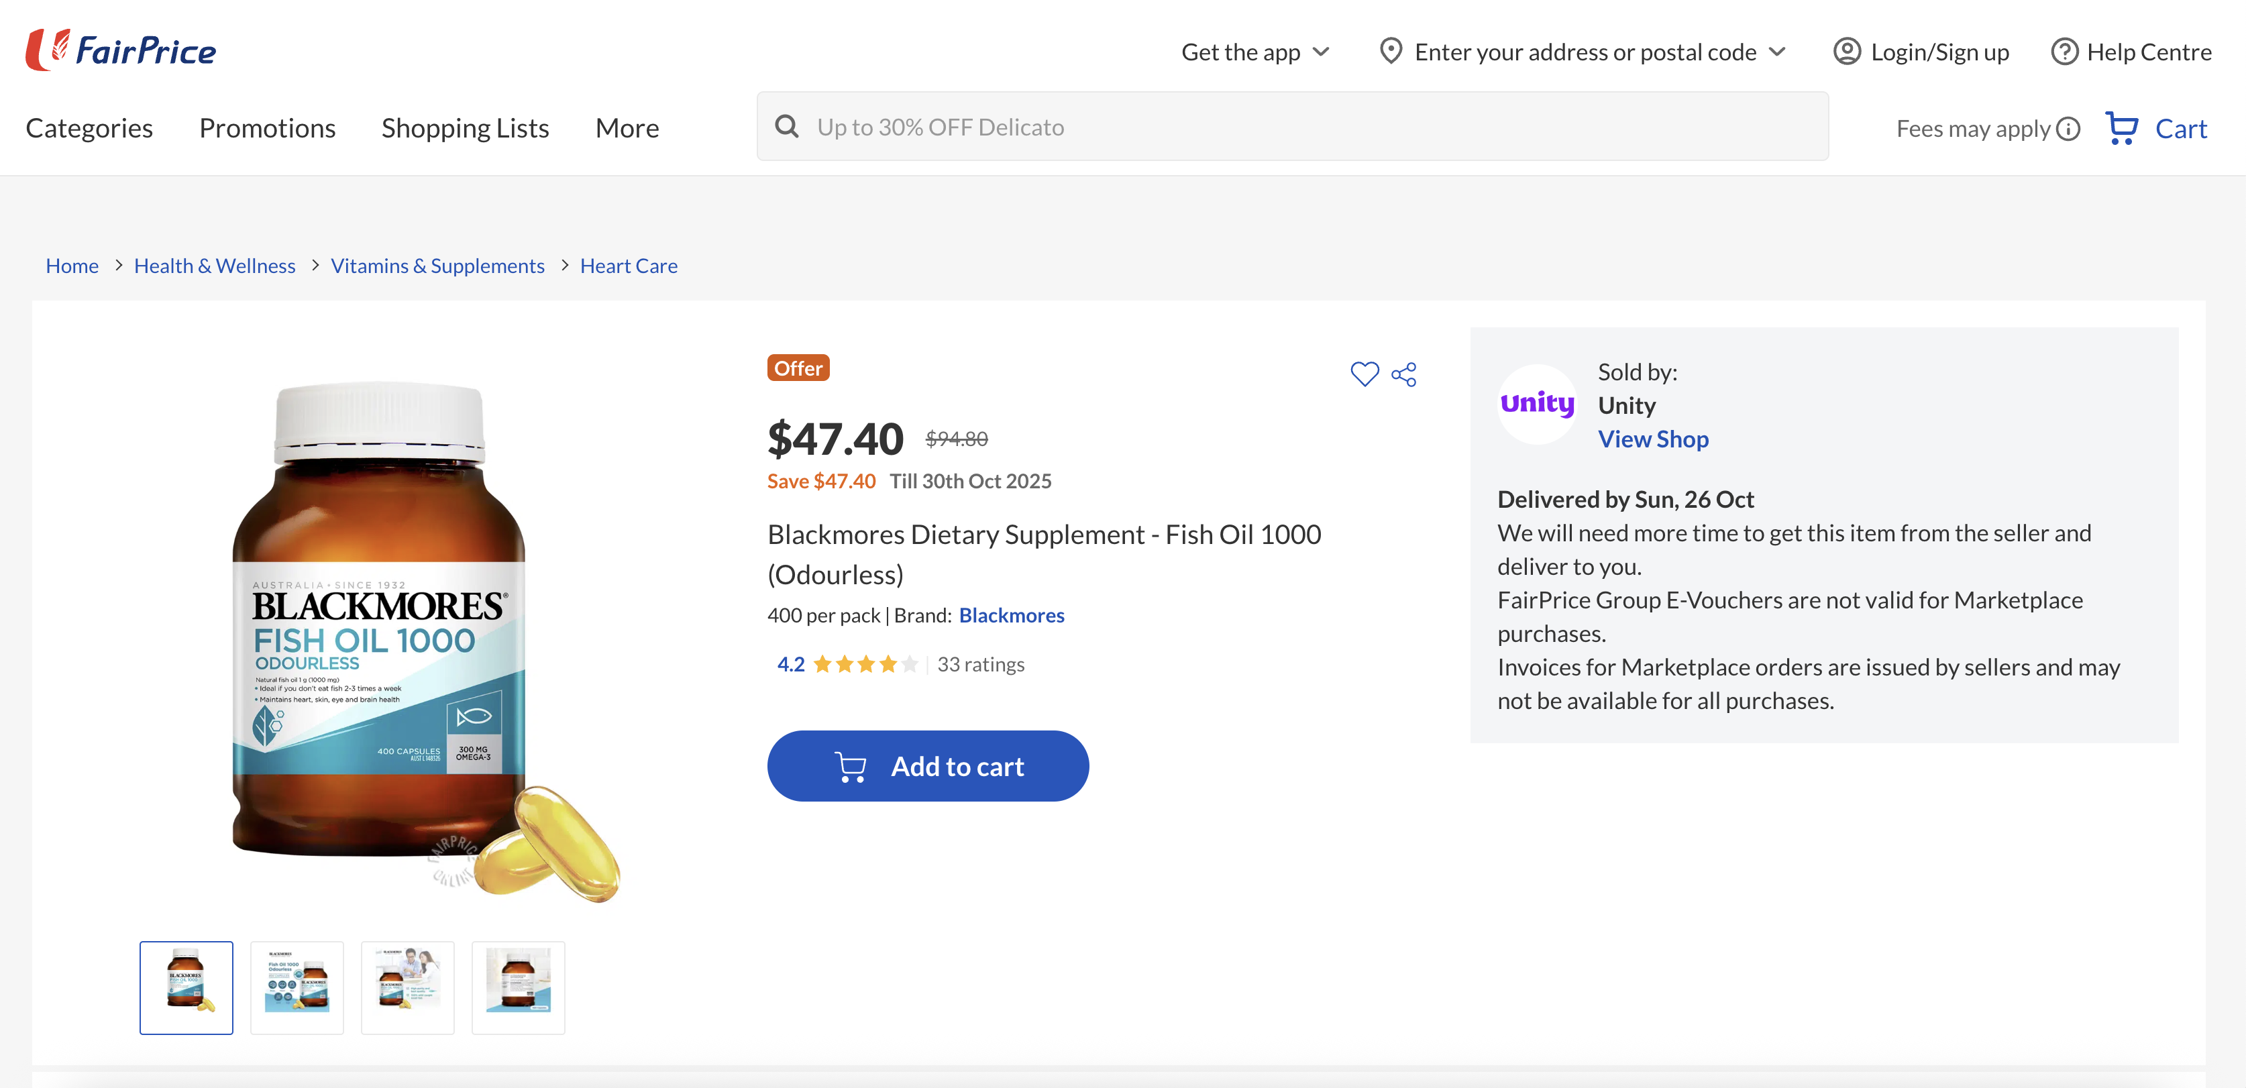
Task: Click the fees info icon
Action: click(x=2068, y=129)
